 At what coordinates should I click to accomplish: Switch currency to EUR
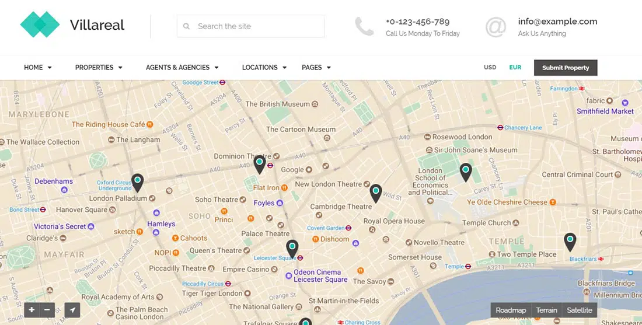(515, 68)
